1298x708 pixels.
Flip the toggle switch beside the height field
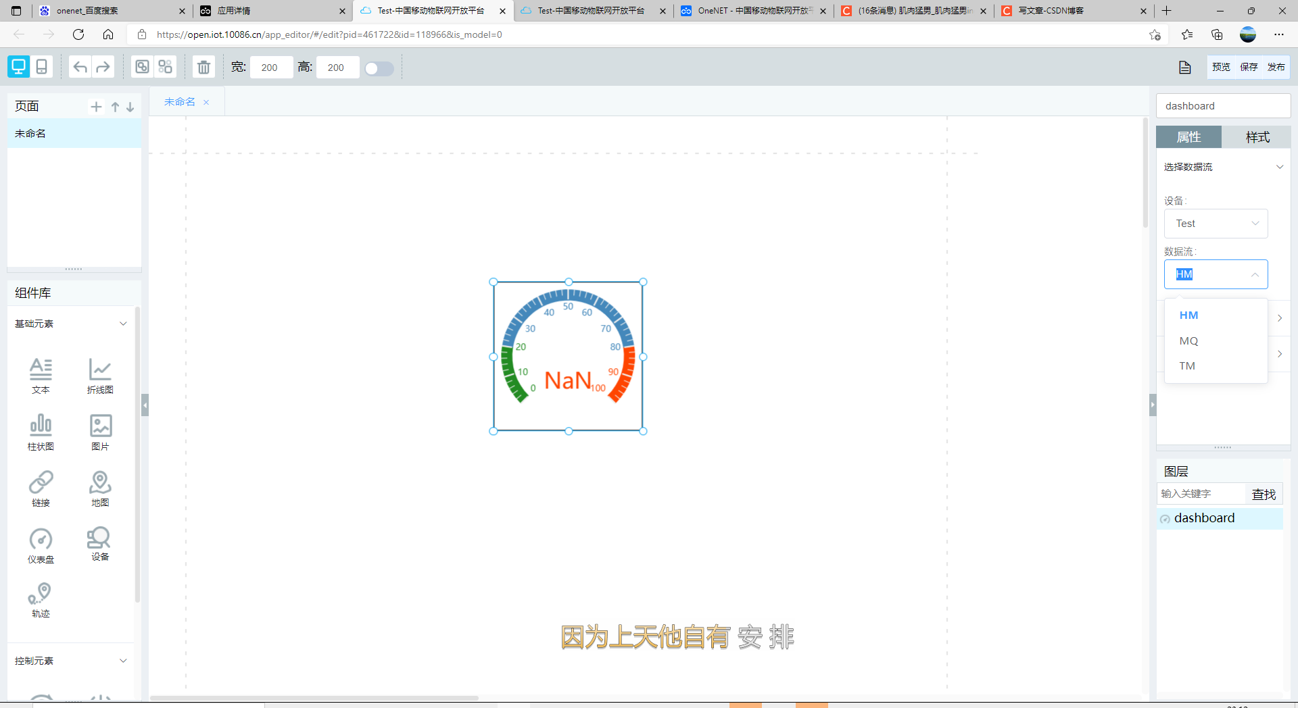[x=379, y=68]
